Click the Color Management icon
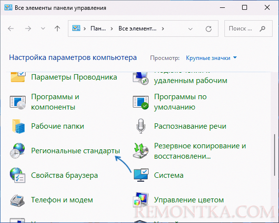279x223 pixels. click(x=141, y=200)
